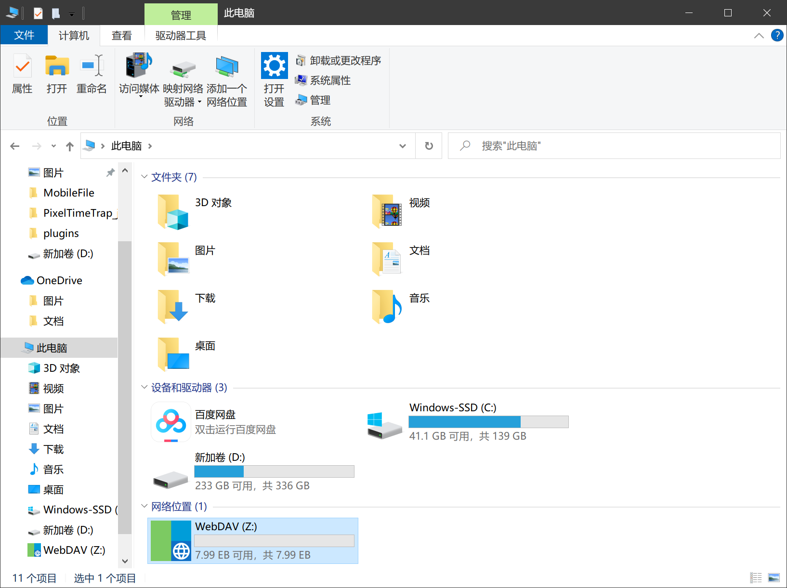Open PixelTimeTrap folder in sidebar
The width and height of the screenshot is (787, 588).
click(x=80, y=213)
